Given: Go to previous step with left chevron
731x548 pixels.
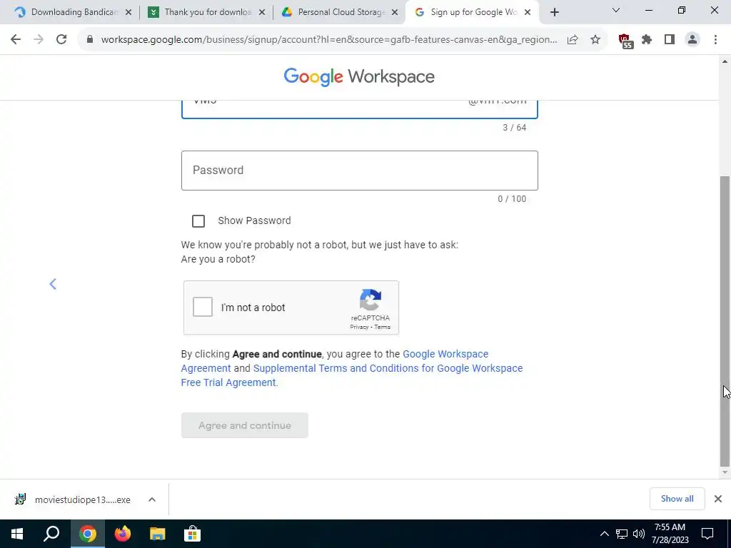Looking at the screenshot, I should tap(53, 284).
